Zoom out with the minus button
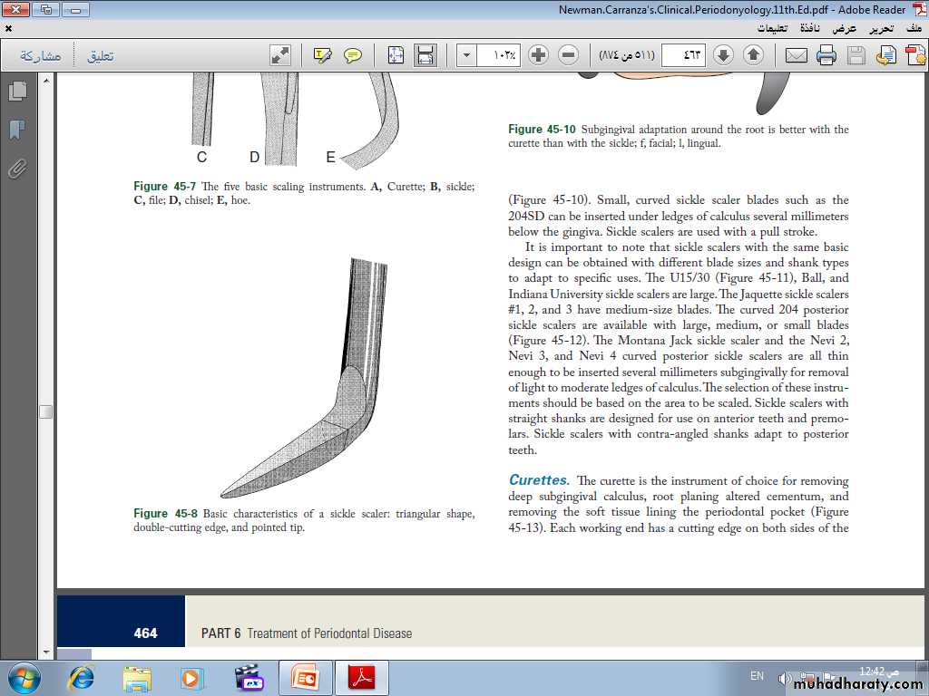929x696 pixels. click(569, 55)
